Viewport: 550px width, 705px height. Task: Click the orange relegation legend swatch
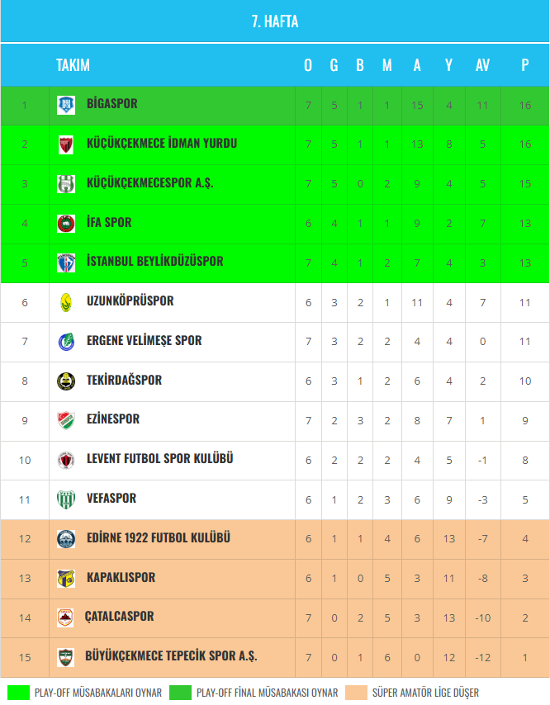[357, 693]
